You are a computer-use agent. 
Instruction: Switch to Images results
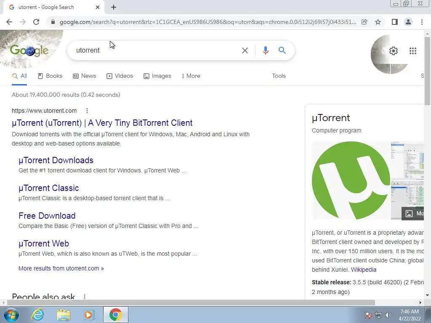click(x=157, y=76)
